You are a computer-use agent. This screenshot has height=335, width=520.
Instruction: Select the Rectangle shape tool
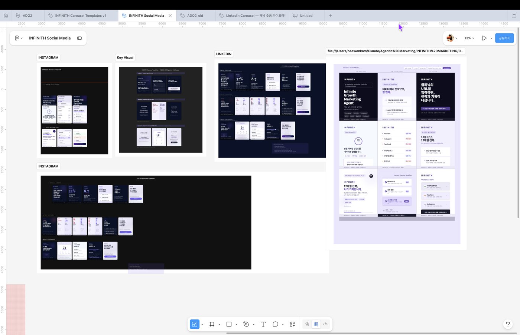[229, 324]
